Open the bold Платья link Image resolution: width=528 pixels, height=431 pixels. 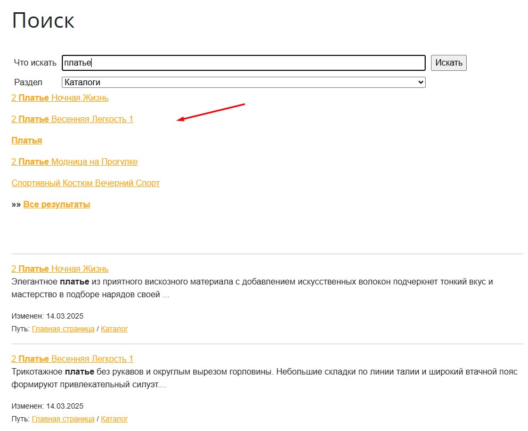click(27, 141)
